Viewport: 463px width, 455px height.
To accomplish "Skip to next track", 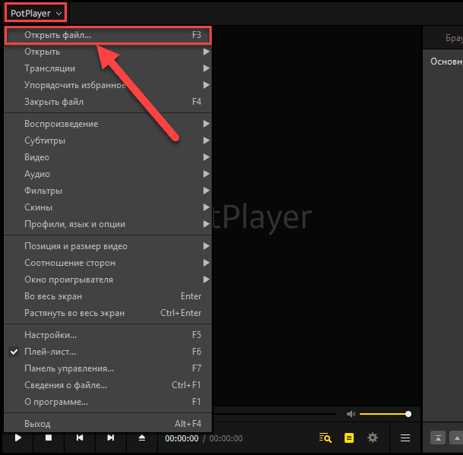I will click(111, 438).
